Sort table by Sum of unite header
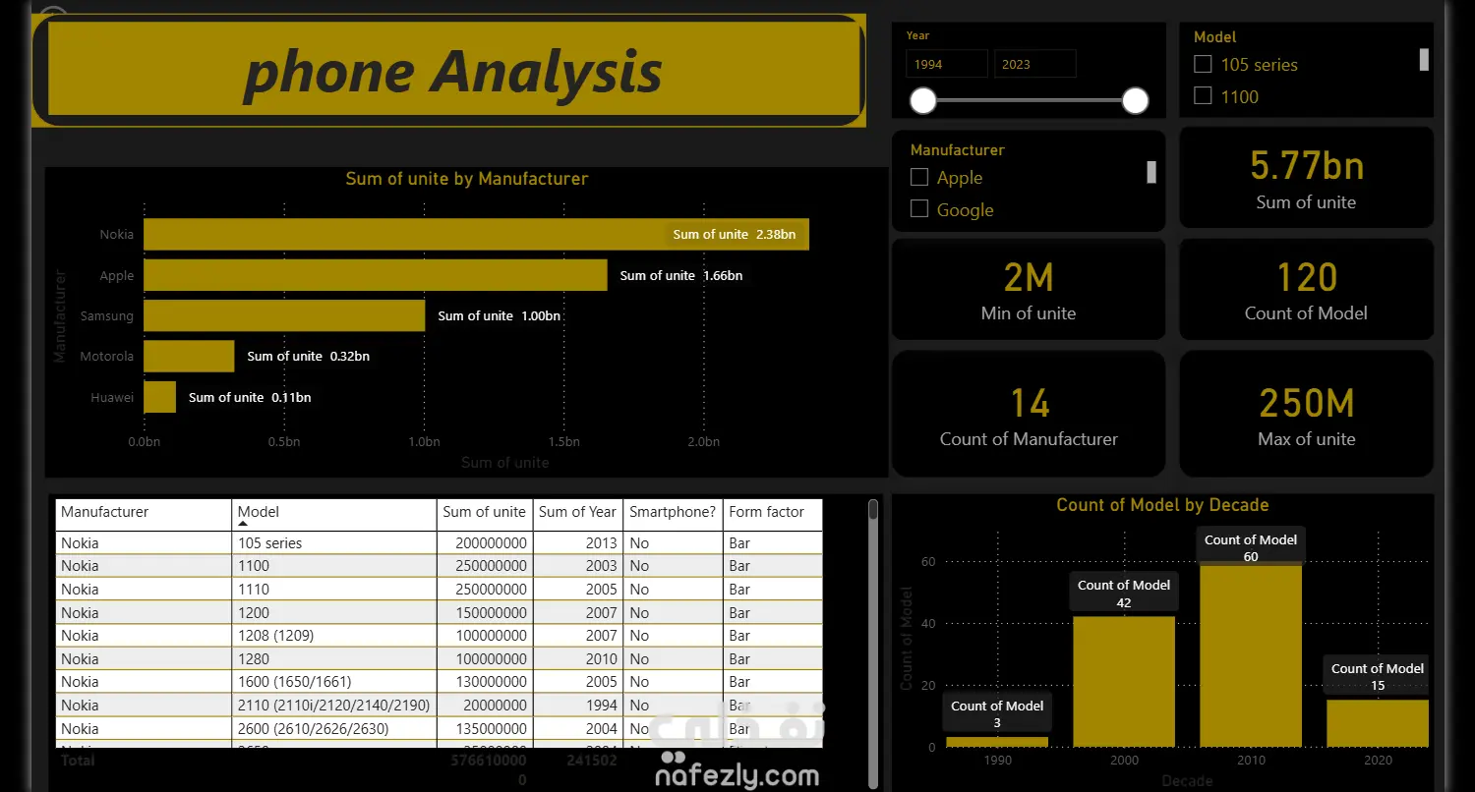This screenshot has width=1475, height=792. 484,512
